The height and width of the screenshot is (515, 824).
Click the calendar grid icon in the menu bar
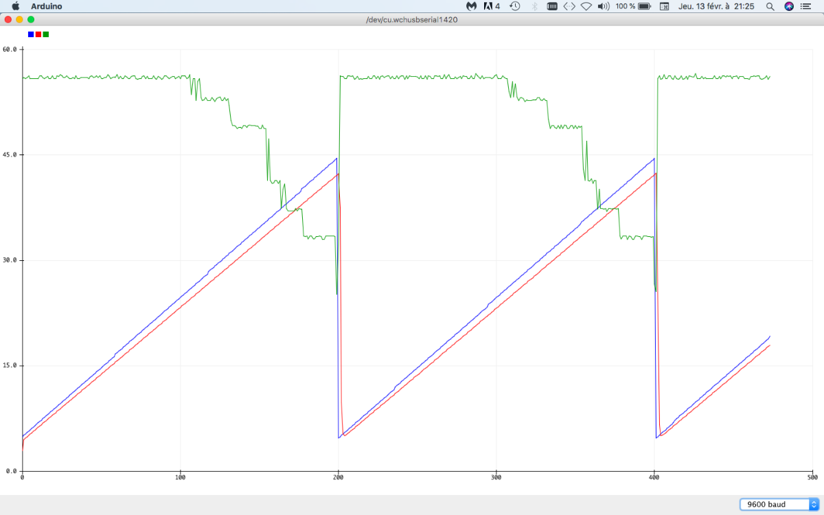[664, 6]
